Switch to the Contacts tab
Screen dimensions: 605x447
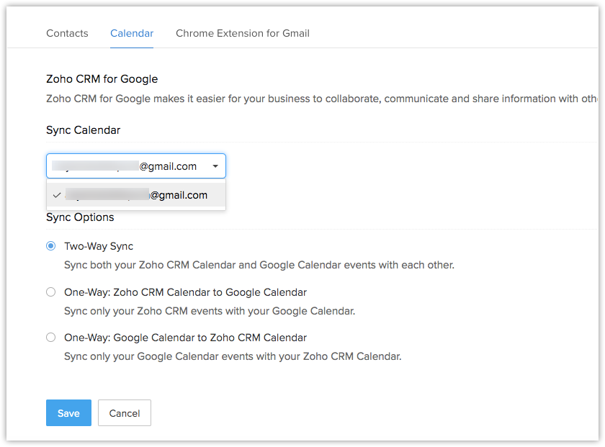coord(67,33)
